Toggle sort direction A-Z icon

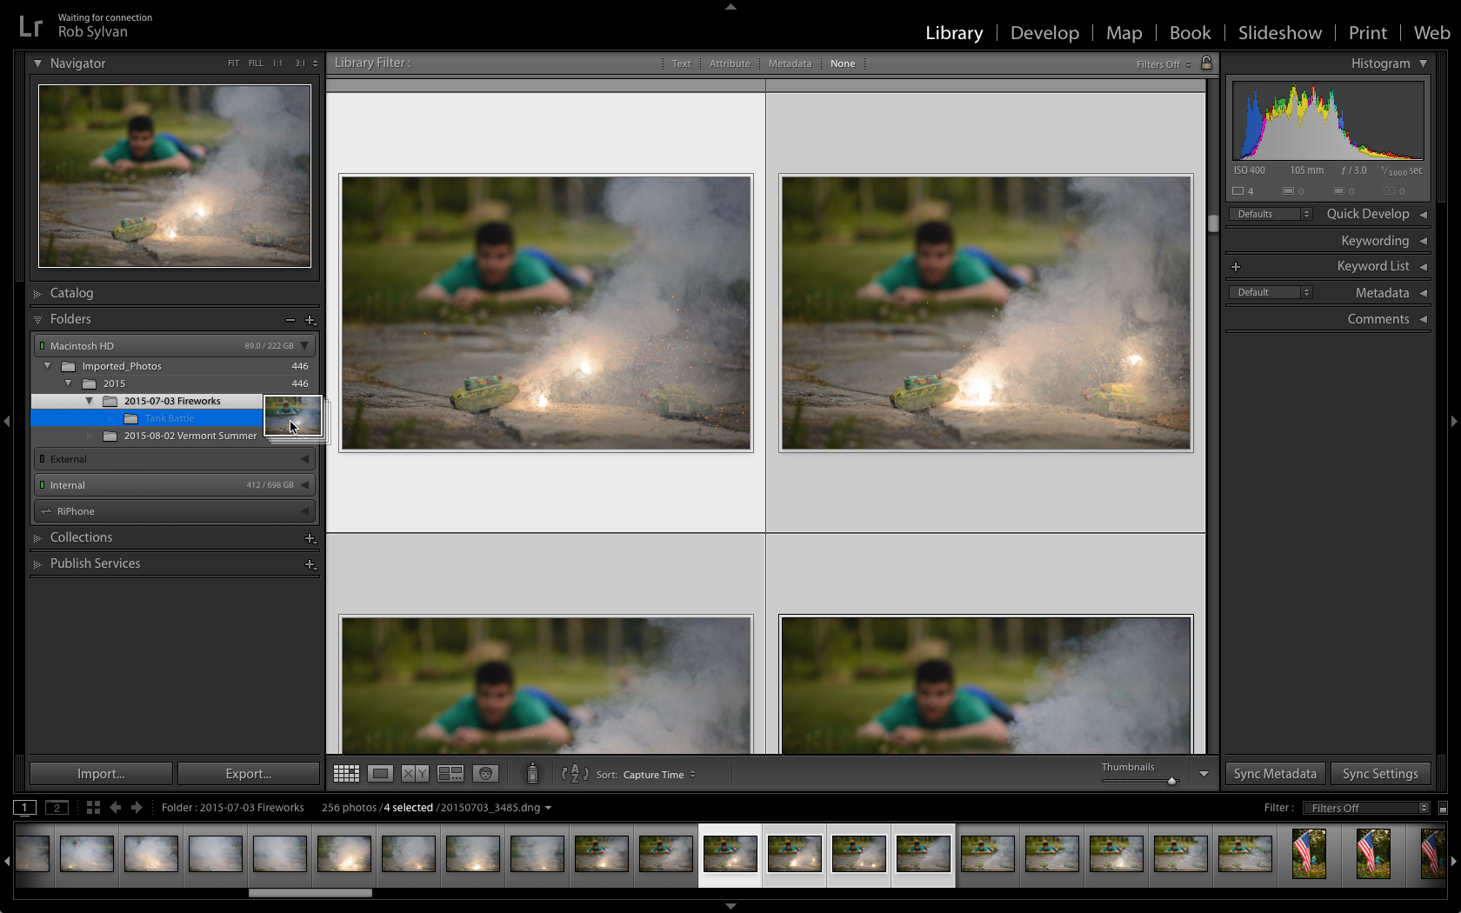[575, 773]
